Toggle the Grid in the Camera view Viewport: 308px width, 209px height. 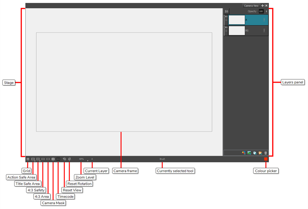[28, 159]
